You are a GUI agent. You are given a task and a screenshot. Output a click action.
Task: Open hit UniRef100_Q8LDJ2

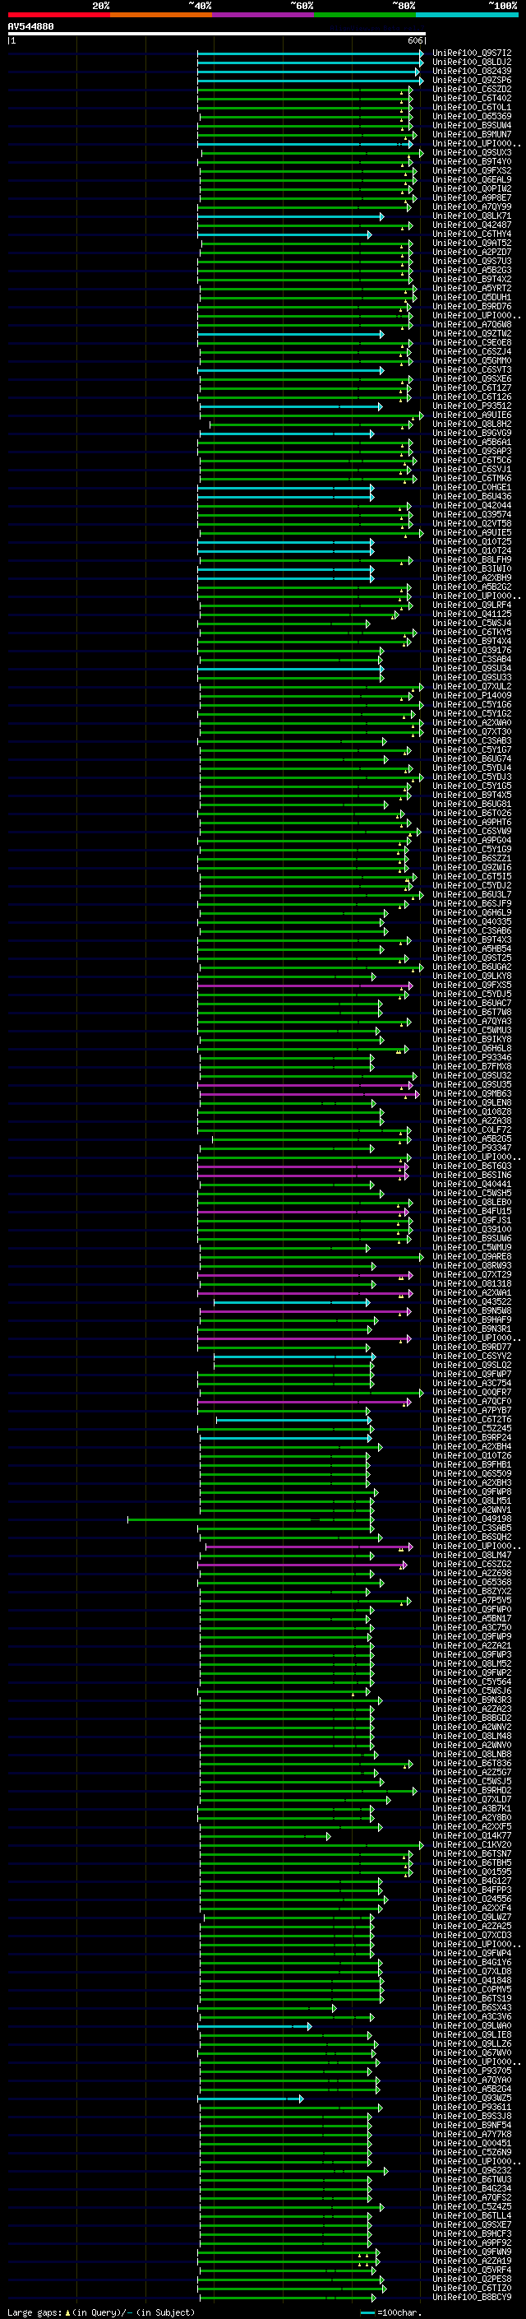pyautogui.click(x=472, y=63)
